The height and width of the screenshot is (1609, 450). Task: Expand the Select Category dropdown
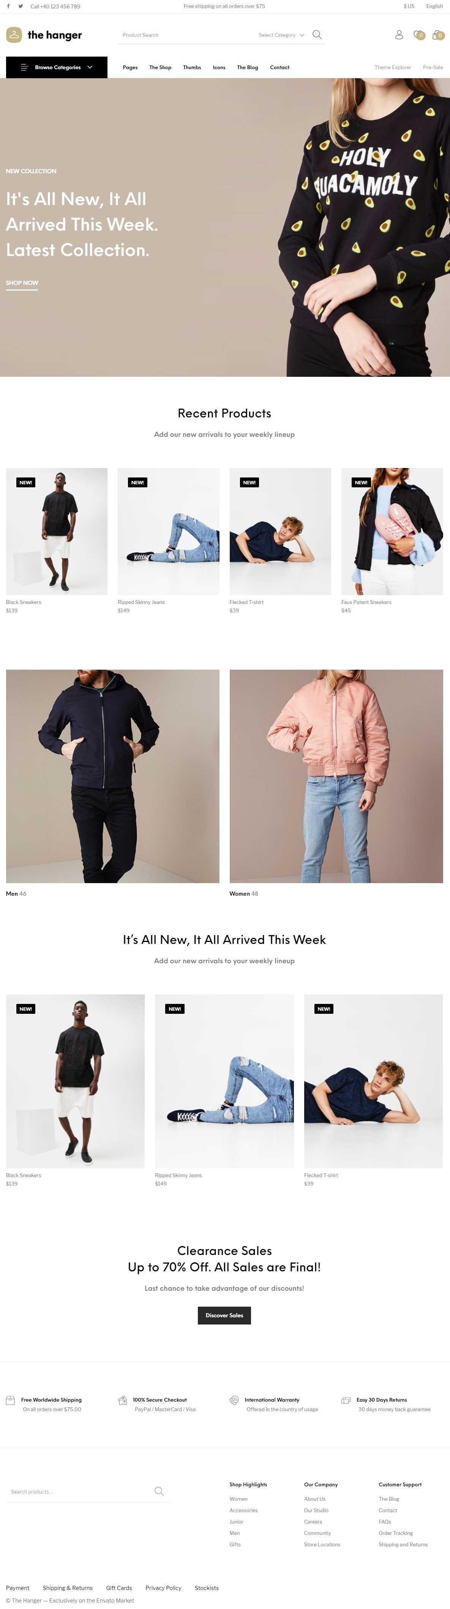click(281, 35)
